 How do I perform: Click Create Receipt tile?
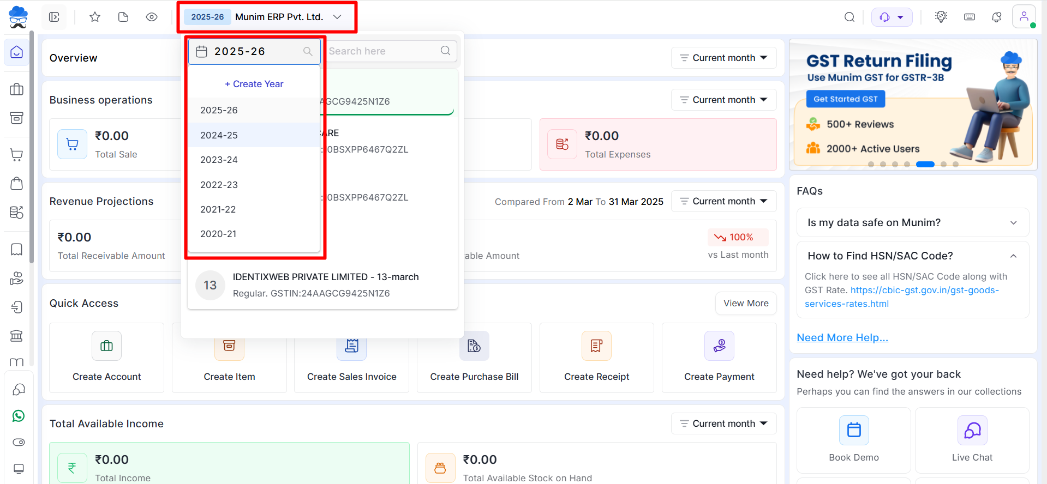pos(597,358)
